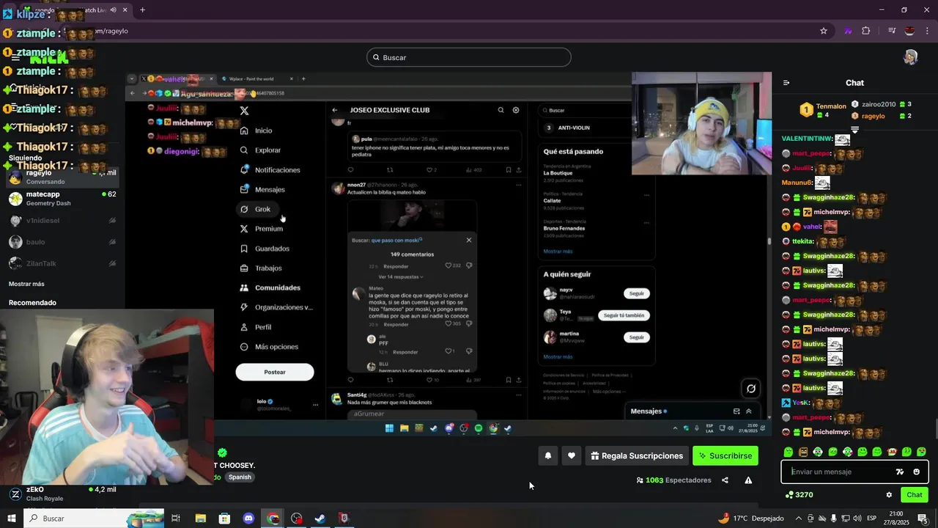Open volume control in system tray
Viewport: 938px width, 528px height.
pos(857,518)
